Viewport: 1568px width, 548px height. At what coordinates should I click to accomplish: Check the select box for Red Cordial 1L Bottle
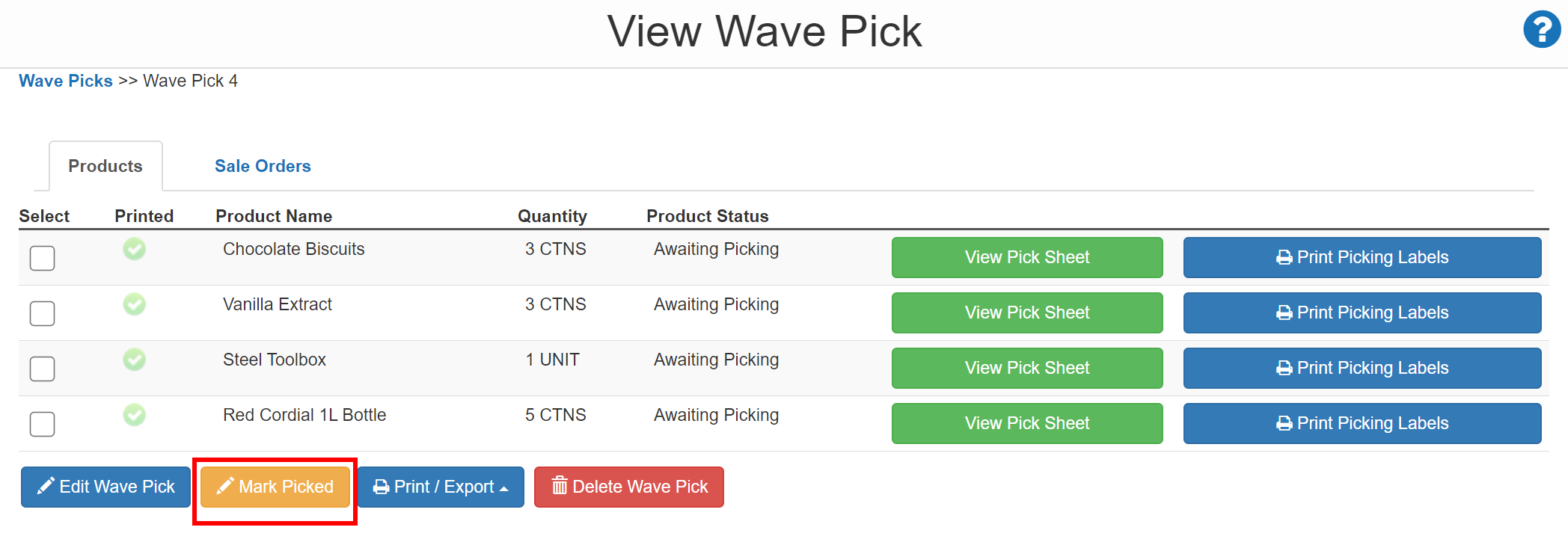[x=42, y=424]
